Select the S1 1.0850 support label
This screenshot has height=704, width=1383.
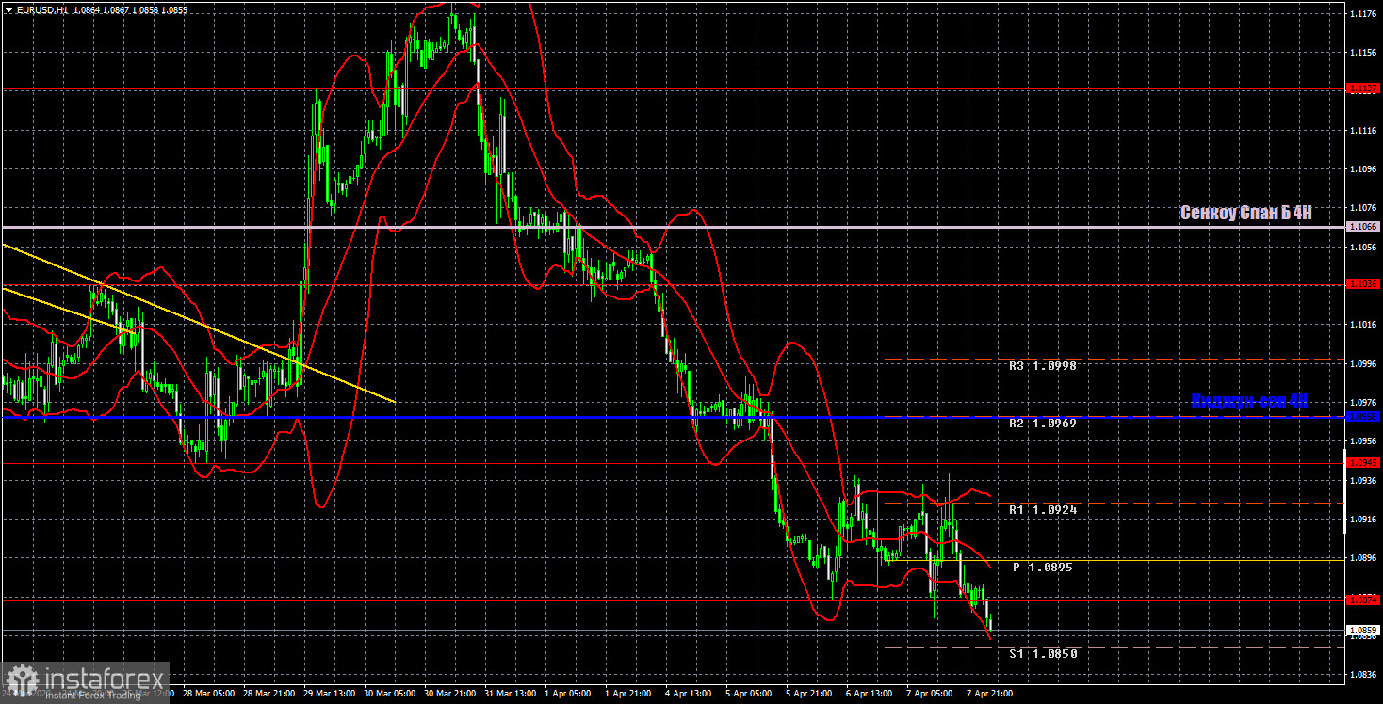coord(1042,653)
